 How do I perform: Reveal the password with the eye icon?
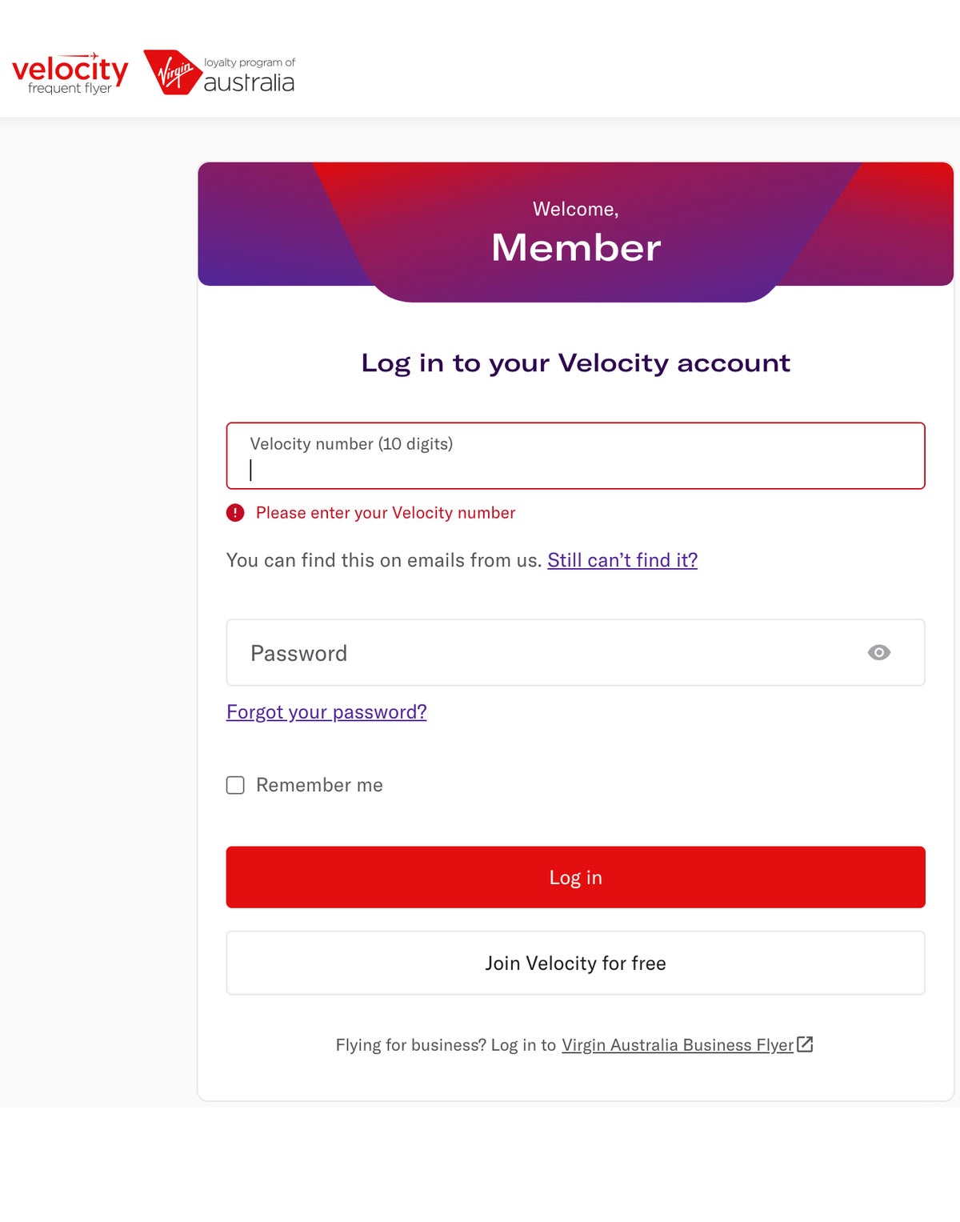pos(879,652)
